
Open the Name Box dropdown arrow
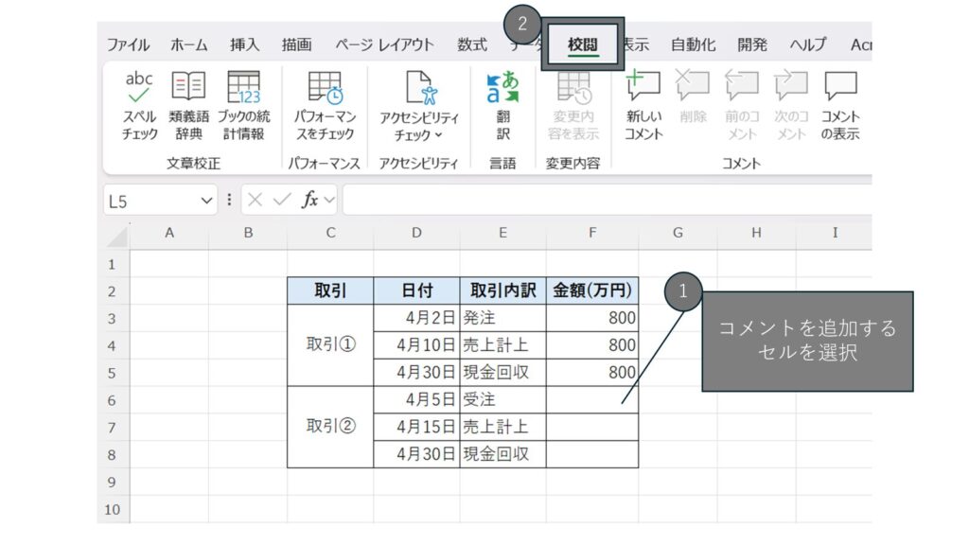[207, 201]
